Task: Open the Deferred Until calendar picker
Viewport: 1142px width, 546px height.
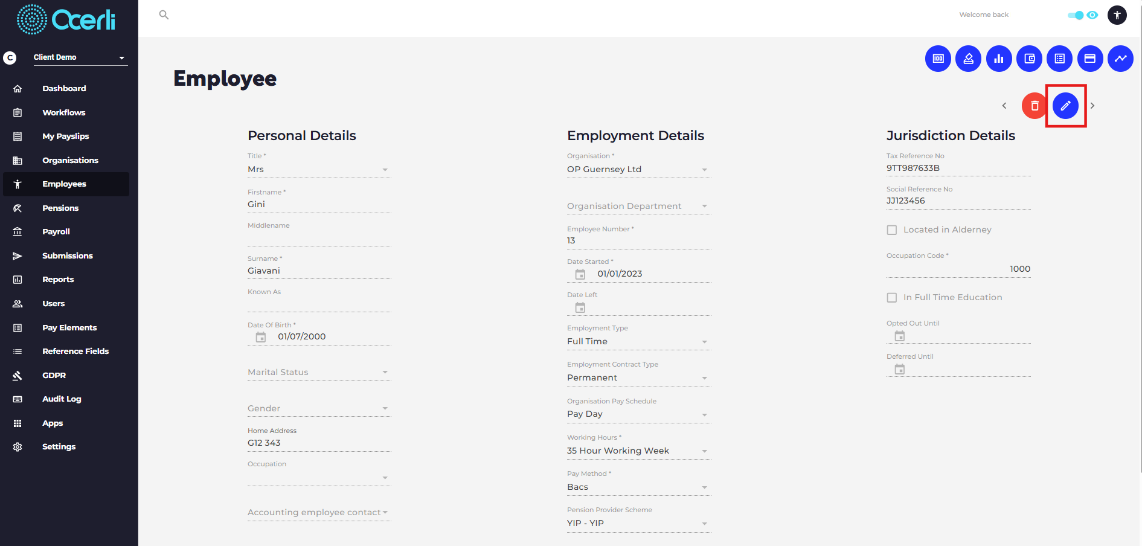Action: 900,369
